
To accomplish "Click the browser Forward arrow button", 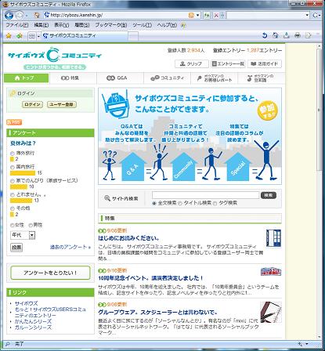I will click(x=20, y=16).
